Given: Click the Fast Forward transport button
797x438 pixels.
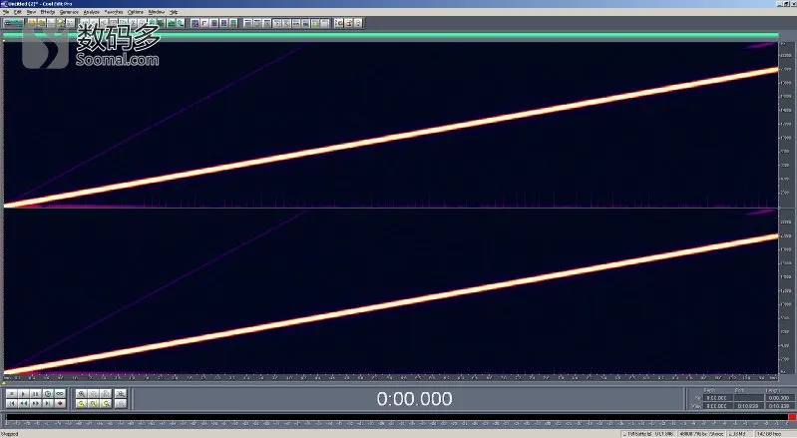Looking at the screenshot, I should coord(36,403).
